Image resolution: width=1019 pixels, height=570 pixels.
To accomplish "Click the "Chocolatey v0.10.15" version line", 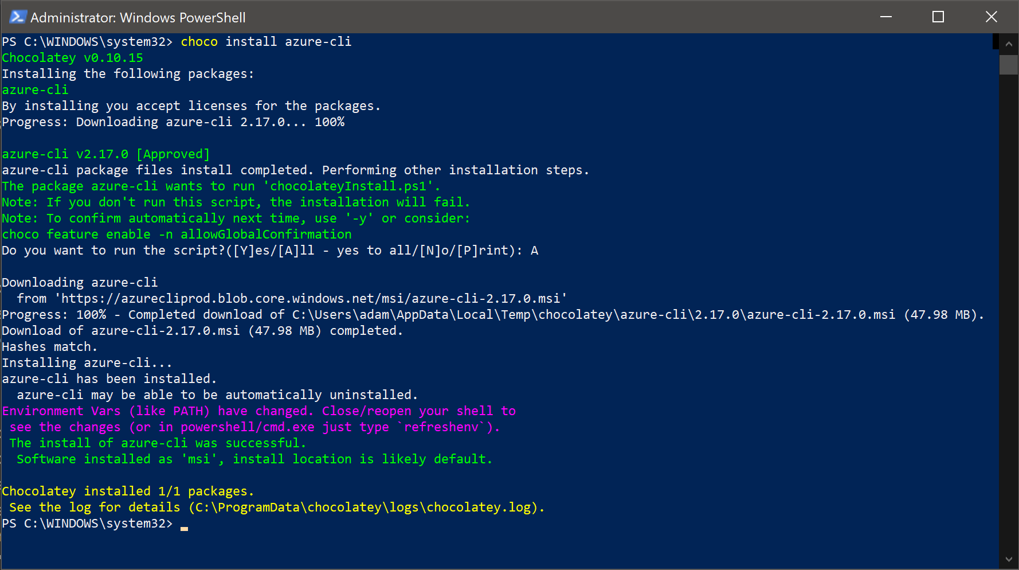I will coord(73,58).
